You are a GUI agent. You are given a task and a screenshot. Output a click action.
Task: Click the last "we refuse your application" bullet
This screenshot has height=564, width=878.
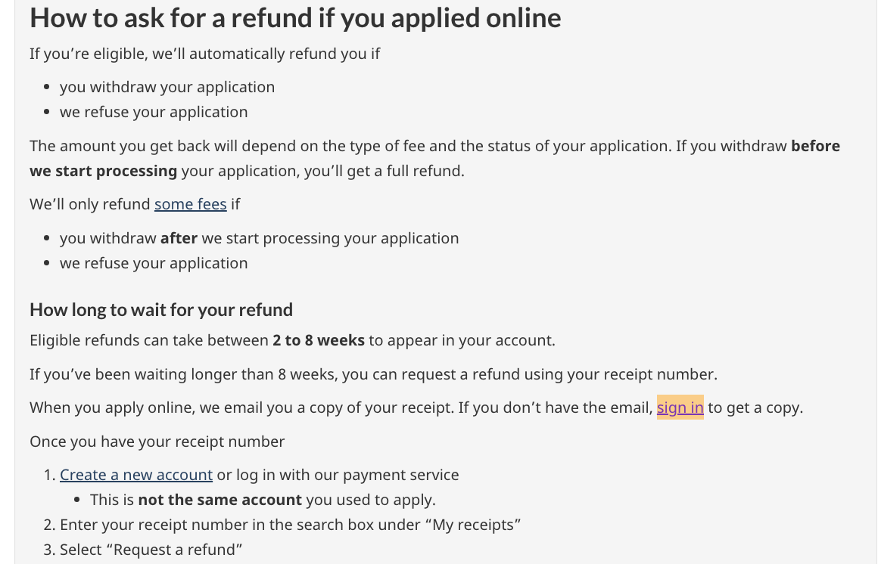click(x=154, y=263)
